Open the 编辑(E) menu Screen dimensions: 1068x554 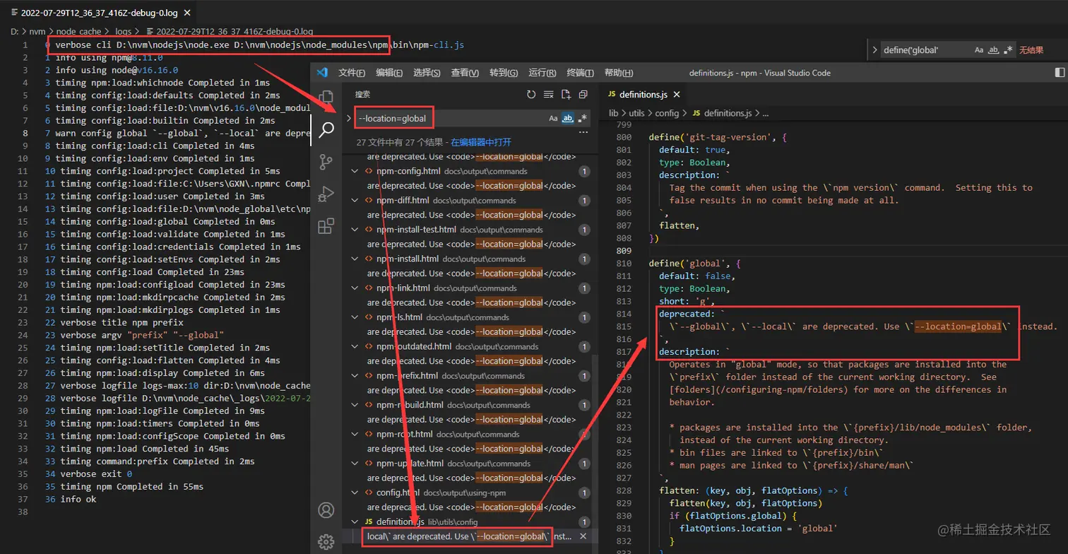click(x=389, y=73)
